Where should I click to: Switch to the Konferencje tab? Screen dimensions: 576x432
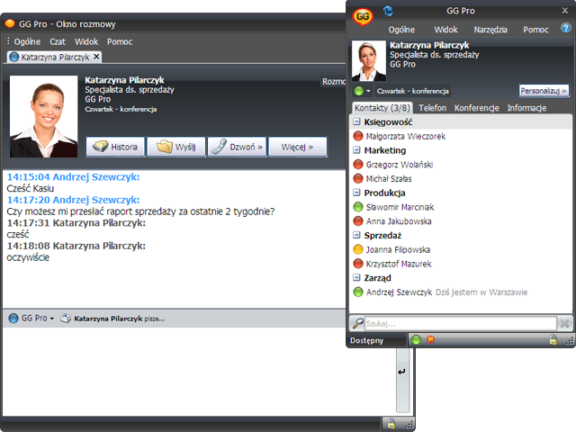(476, 108)
